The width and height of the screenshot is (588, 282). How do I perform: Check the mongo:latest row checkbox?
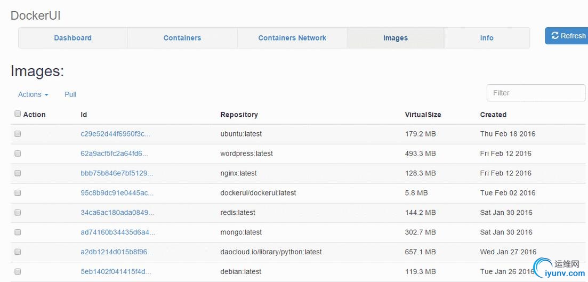pos(18,232)
